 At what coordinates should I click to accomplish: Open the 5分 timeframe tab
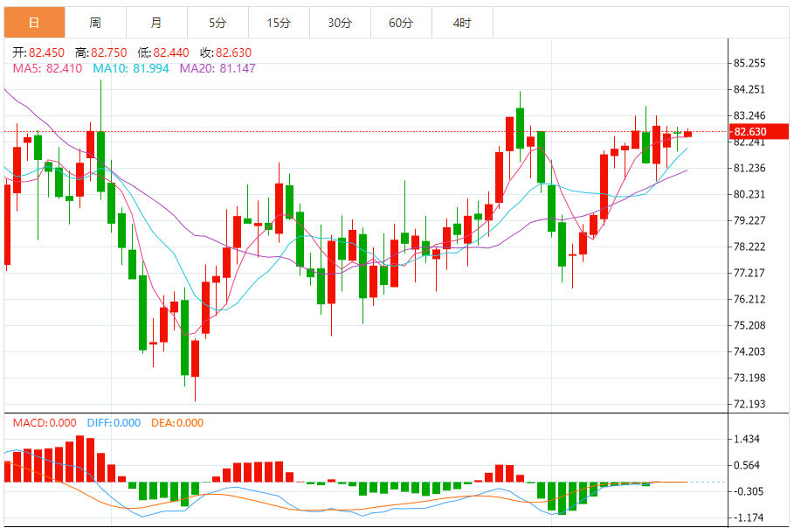(217, 23)
